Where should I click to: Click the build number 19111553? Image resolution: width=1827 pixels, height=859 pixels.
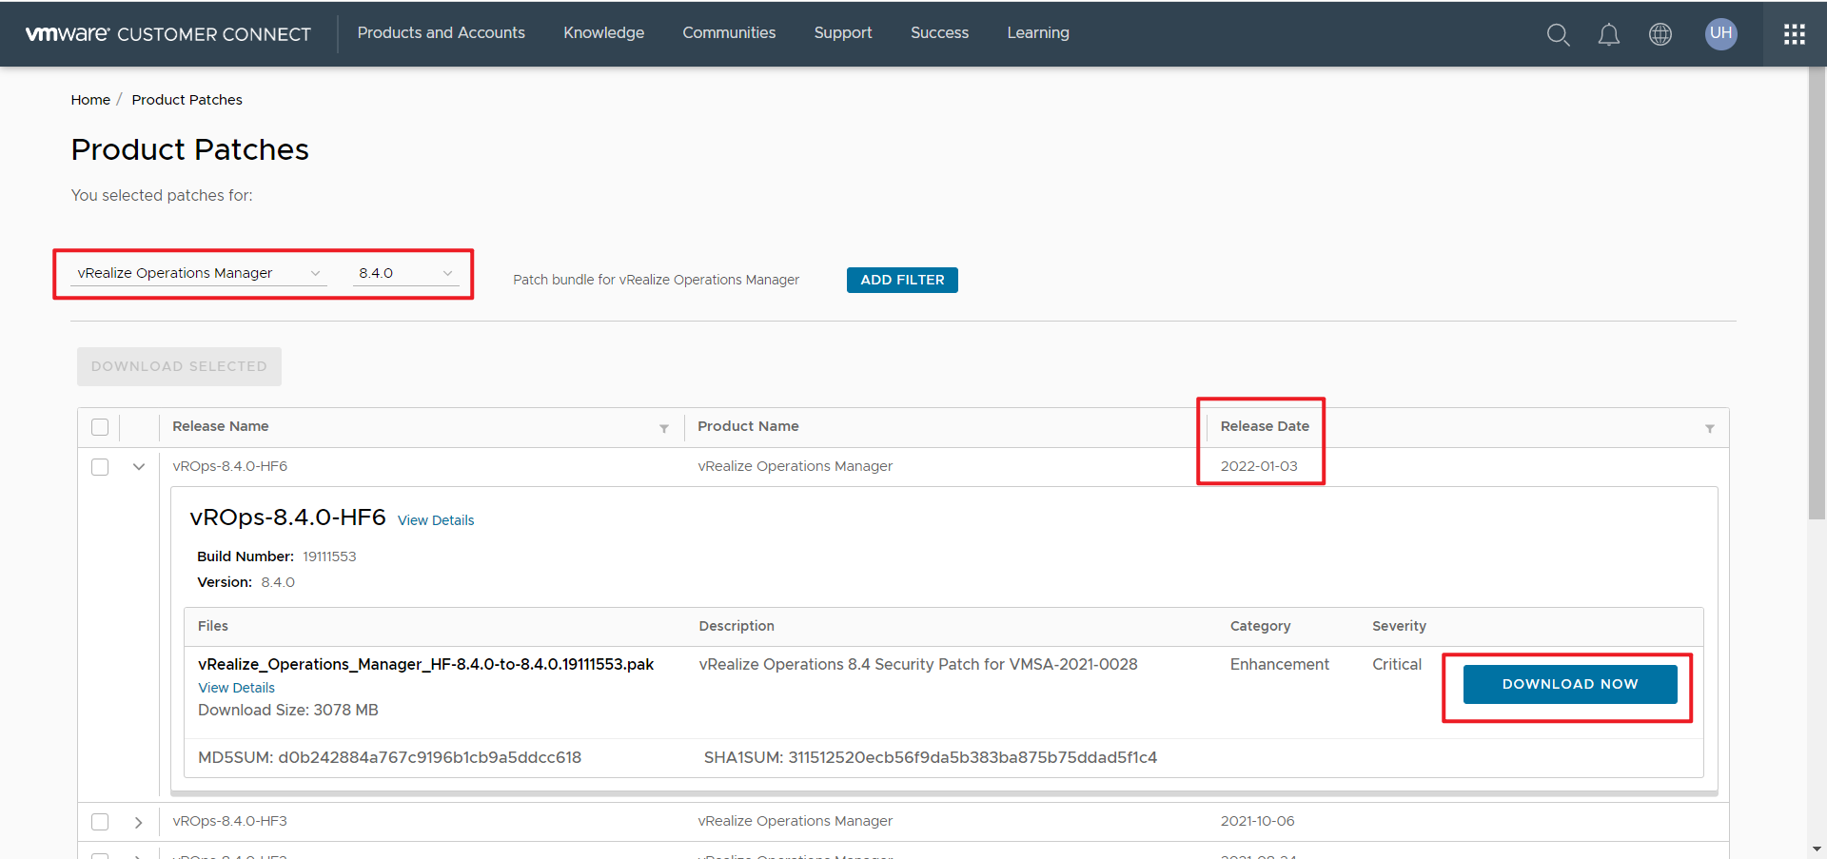329,556
